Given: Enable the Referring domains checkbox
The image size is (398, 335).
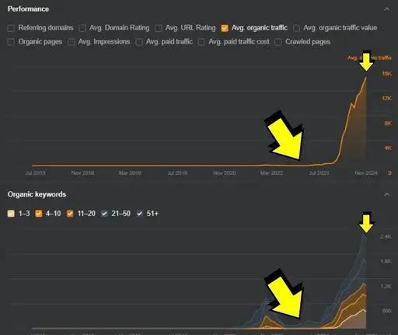Looking at the screenshot, I should (x=11, y=28).
